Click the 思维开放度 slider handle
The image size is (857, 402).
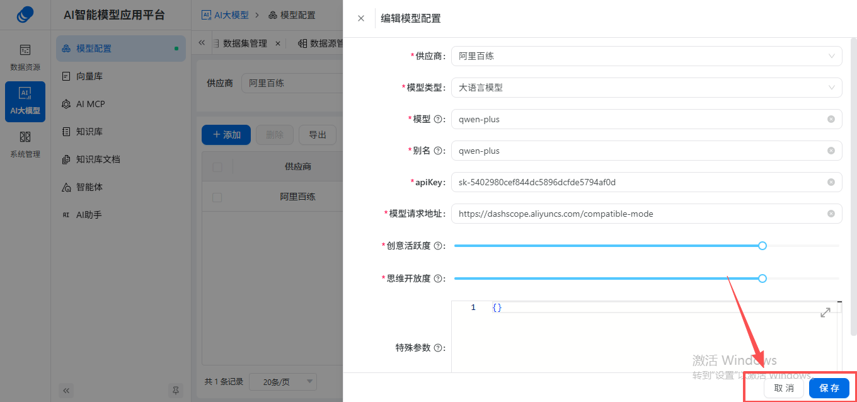[x=762, y=279]
